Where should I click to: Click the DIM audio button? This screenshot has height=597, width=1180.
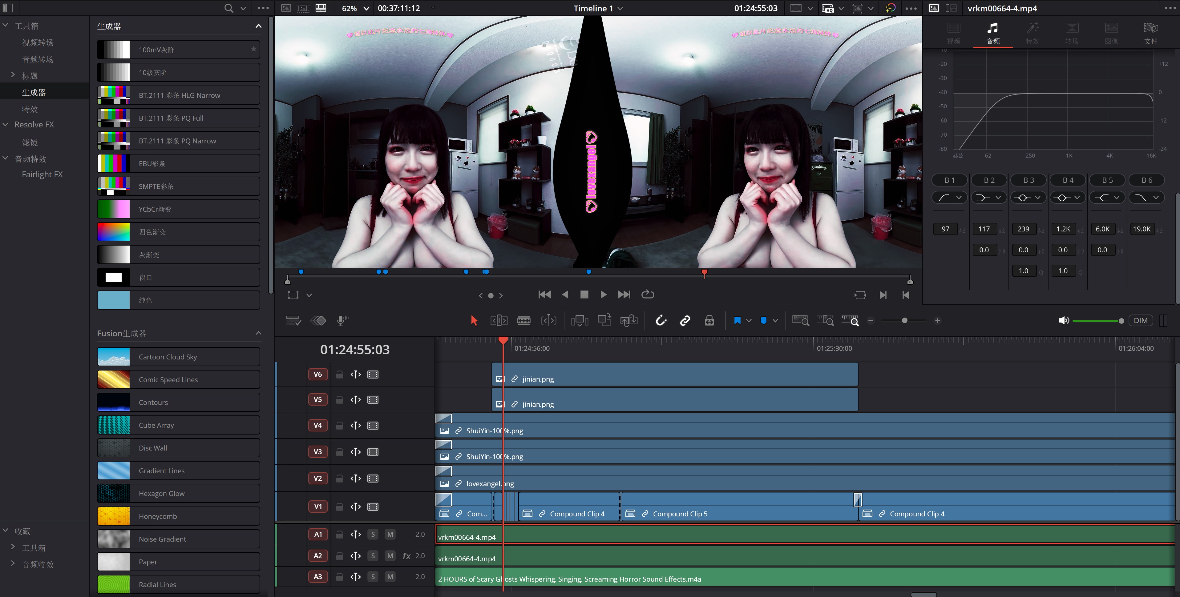1140,320
